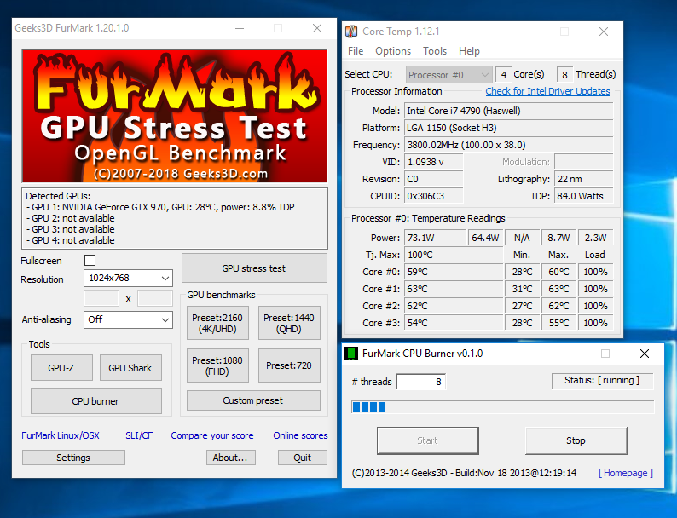This screenshot has width=677, height=518.
Task: Click the CPU burner progress bar
Action: pos(502,407)
